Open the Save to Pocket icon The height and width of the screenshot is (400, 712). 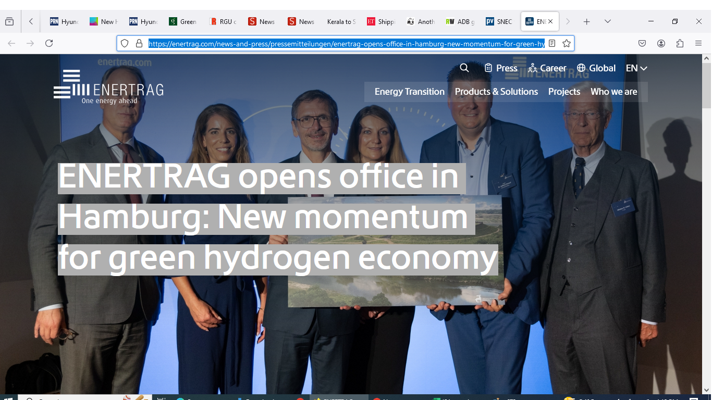[642, 43]
